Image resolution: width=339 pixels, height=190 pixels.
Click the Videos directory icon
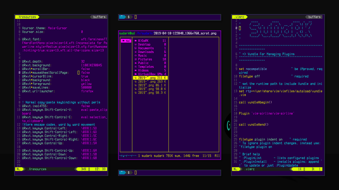136,70
